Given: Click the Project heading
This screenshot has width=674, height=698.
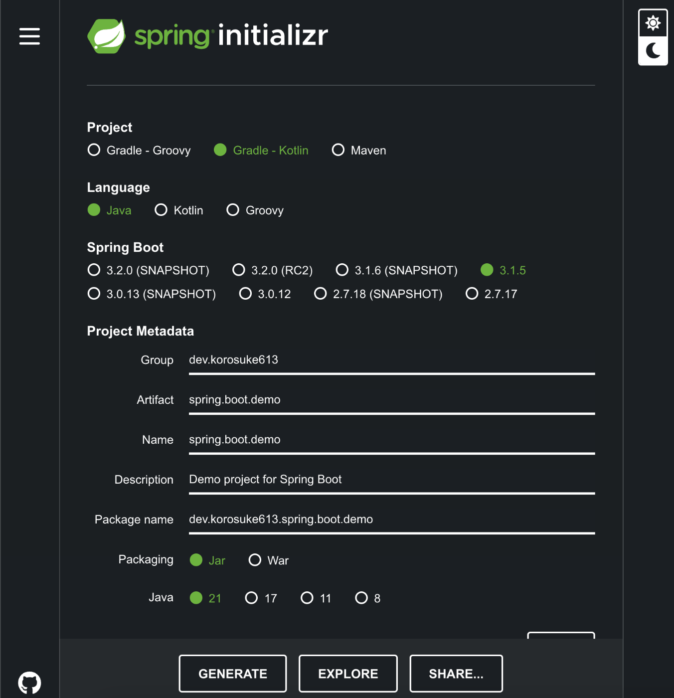Looking at the screenshot, I should [110, 127].
